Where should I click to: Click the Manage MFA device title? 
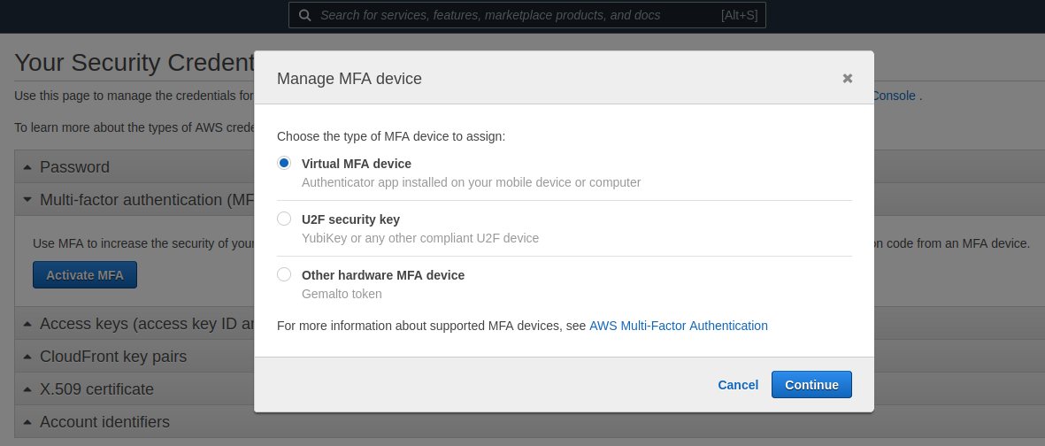coord(350,79)
